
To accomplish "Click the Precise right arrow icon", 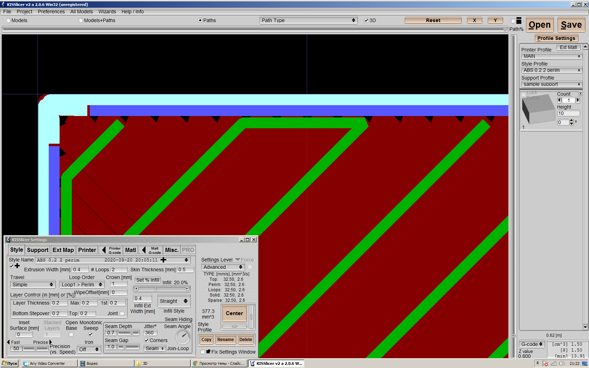I will pos(50,342).
